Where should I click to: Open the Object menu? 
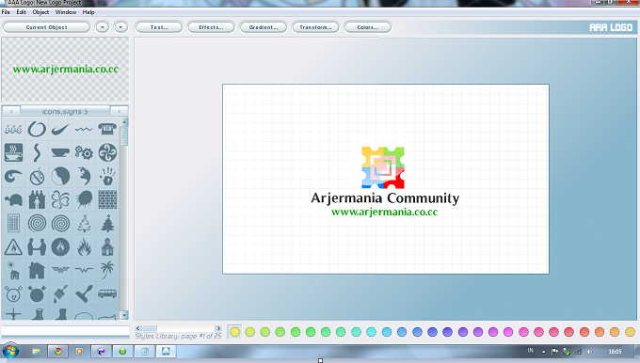coord(40,12)
